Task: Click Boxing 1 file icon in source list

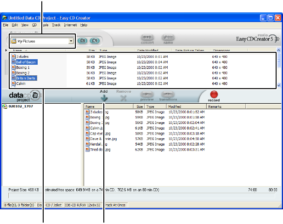Action: pos(13,67)
